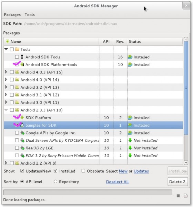Click the flask icon beside Samples for SDK
The width and height of the screenshot is (193, 207).
coord(22,125)
